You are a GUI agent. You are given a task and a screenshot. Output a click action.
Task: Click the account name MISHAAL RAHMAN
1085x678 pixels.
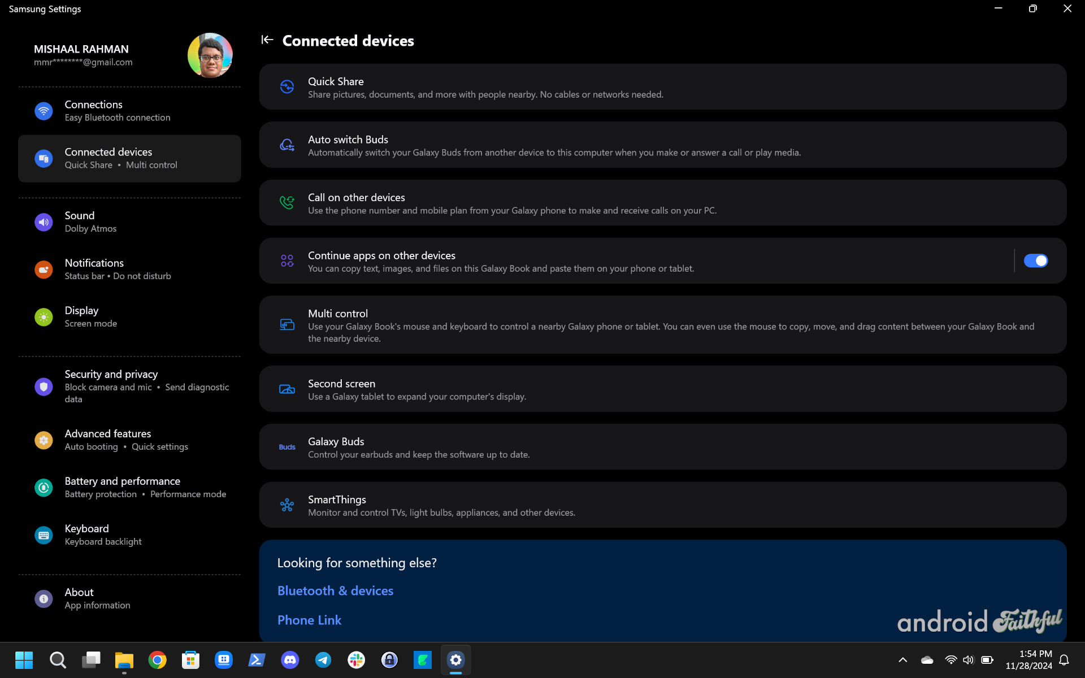pyautogui.click(x=81, y=49)
